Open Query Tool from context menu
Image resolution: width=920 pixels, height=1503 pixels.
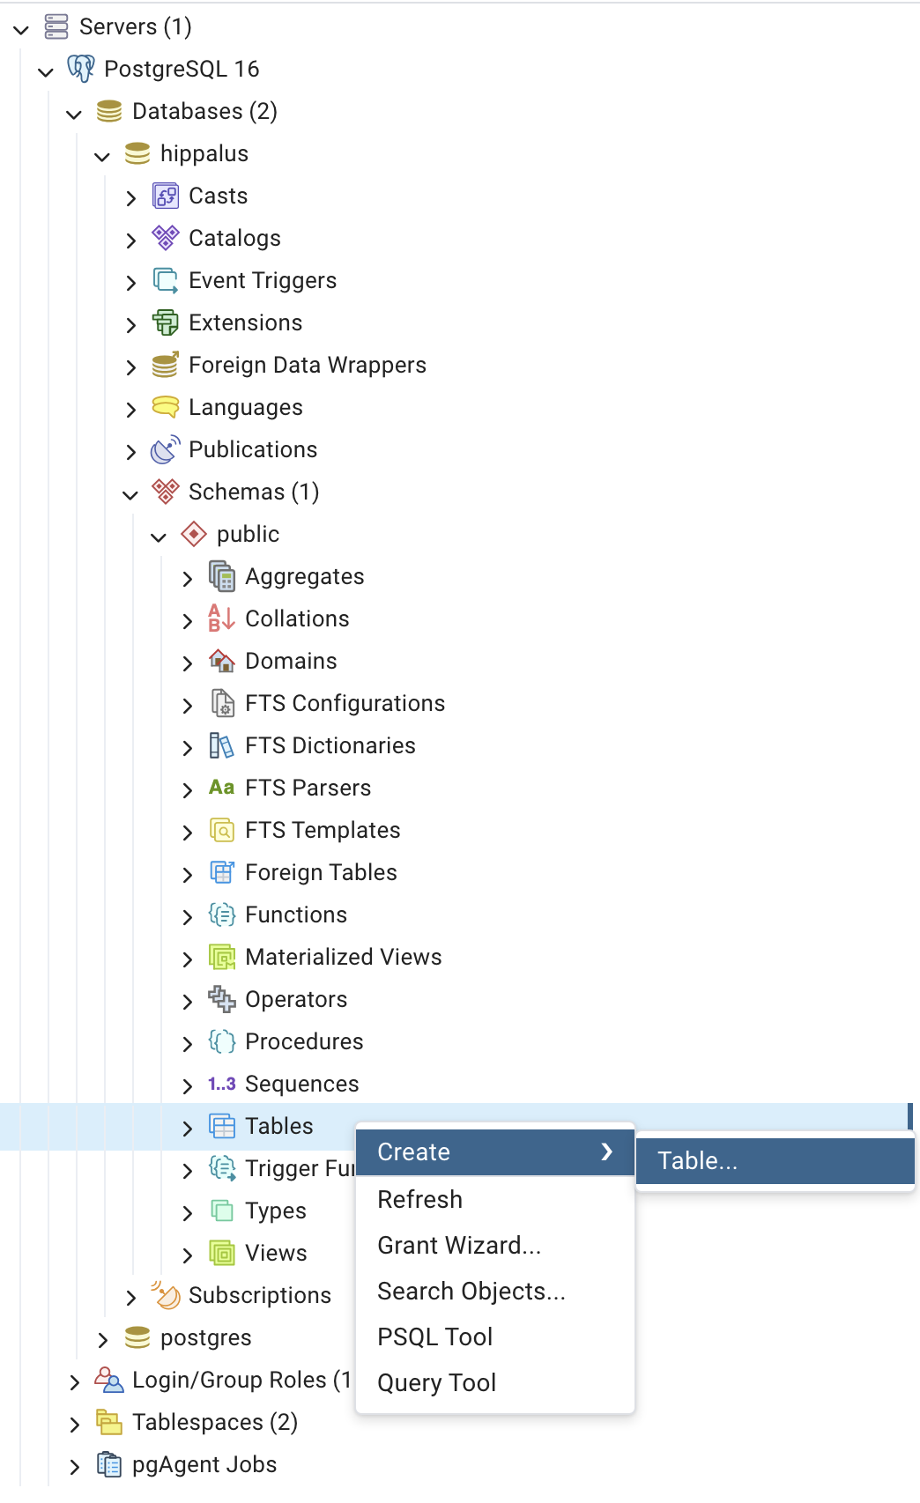[495, 1382]
